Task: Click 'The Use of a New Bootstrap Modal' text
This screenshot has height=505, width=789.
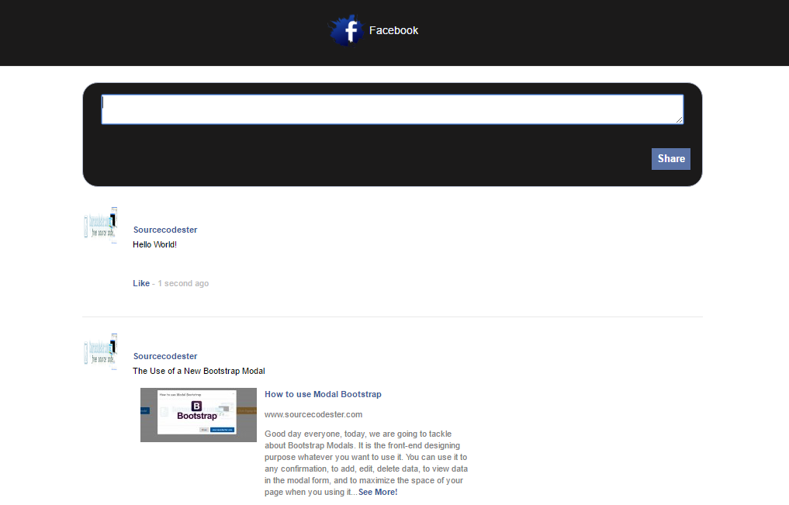Action: [x=199, y=372]
